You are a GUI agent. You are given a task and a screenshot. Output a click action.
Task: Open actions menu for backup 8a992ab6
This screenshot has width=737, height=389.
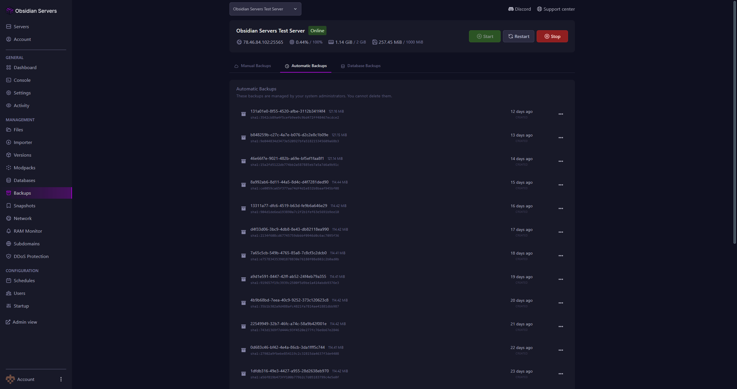tap(561, 185)
